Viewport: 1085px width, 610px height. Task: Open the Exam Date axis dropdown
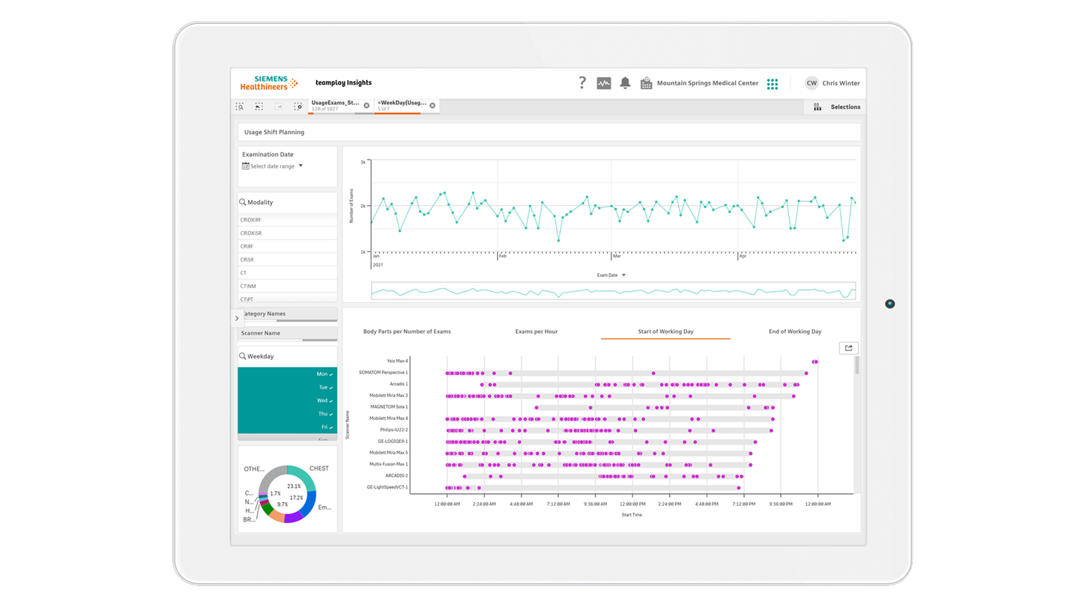611,275
